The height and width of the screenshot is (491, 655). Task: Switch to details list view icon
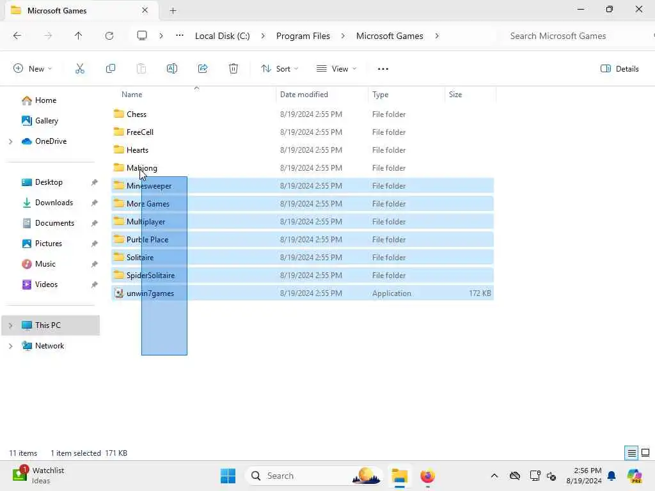point(631,453)
